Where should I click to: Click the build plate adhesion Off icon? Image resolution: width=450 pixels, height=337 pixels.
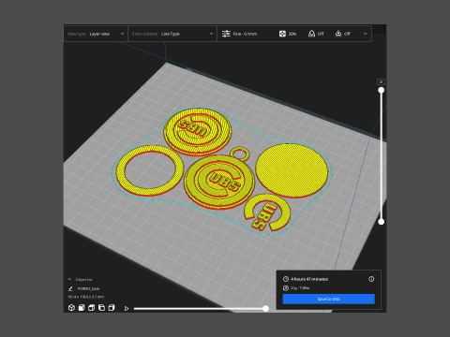point(338,34)
